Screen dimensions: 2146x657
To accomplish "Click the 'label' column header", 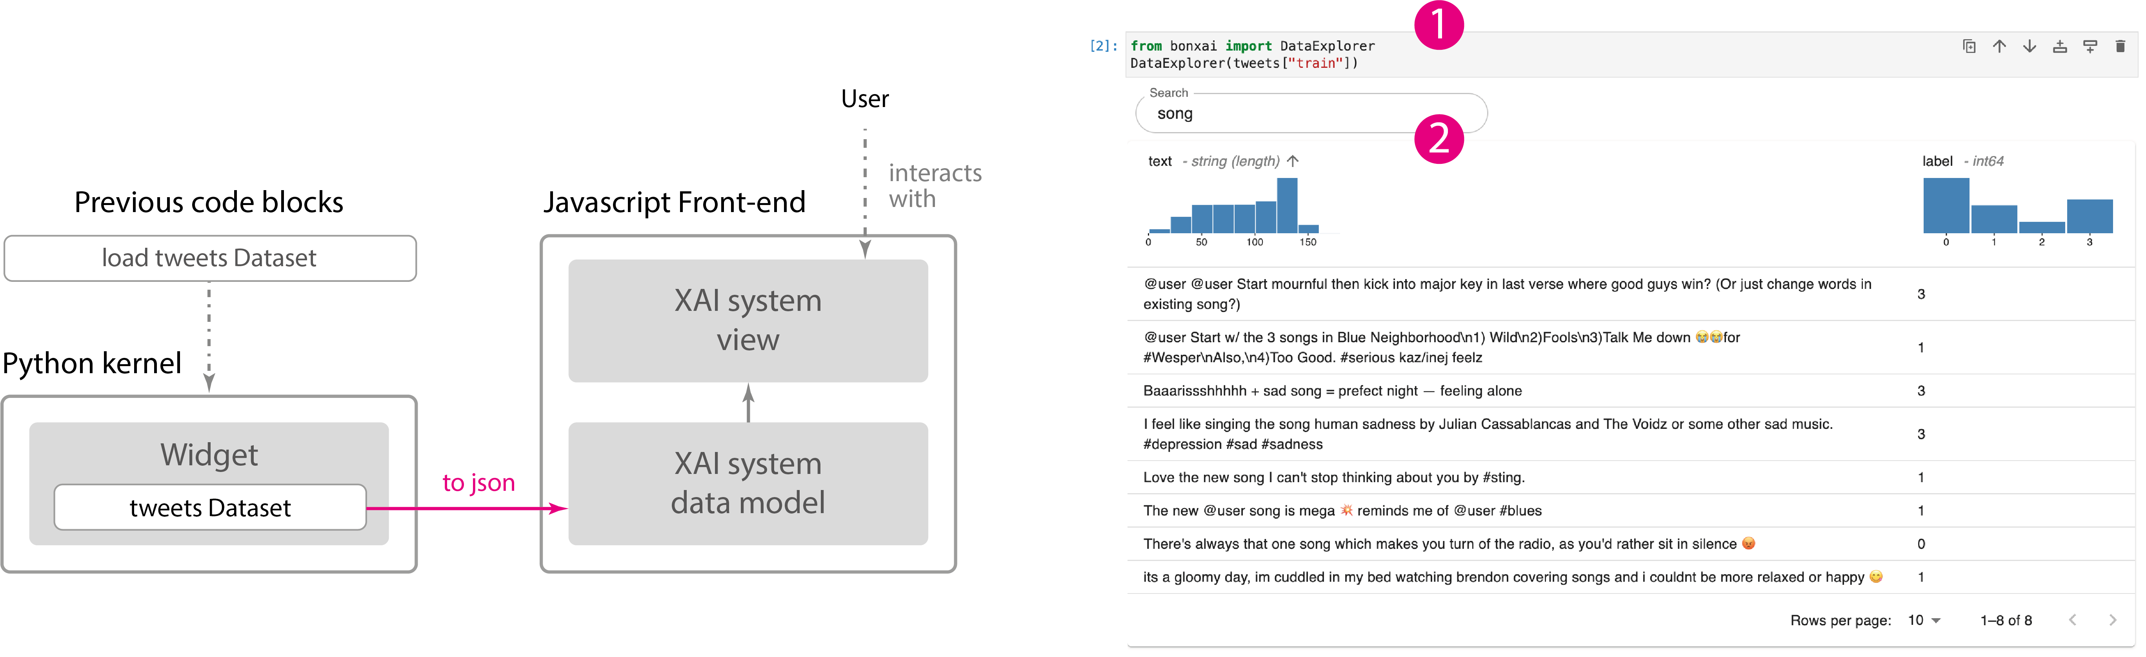I will (1937, 162).
